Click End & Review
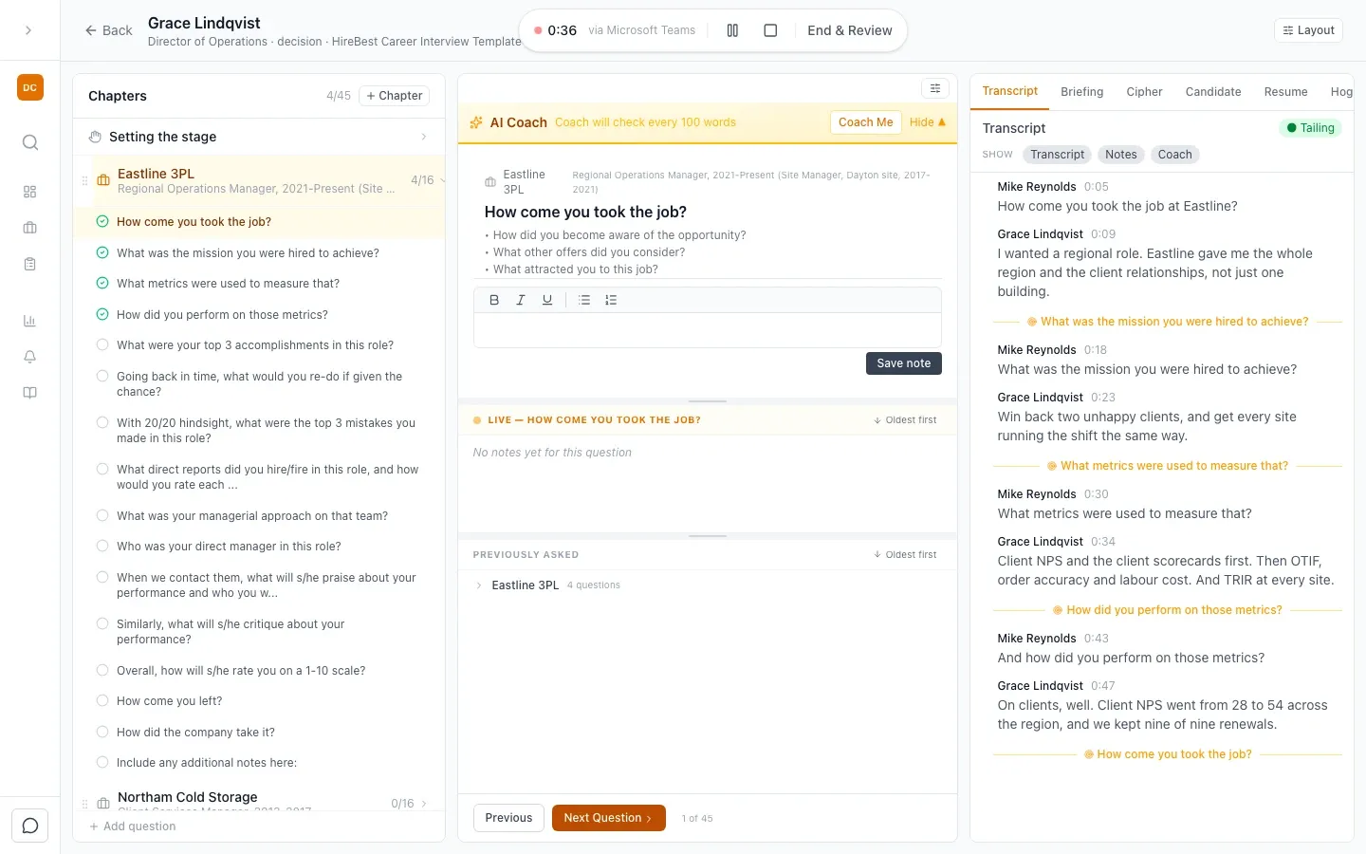The width and height of the screenshot is (1366, 854). tap(850, 30)
